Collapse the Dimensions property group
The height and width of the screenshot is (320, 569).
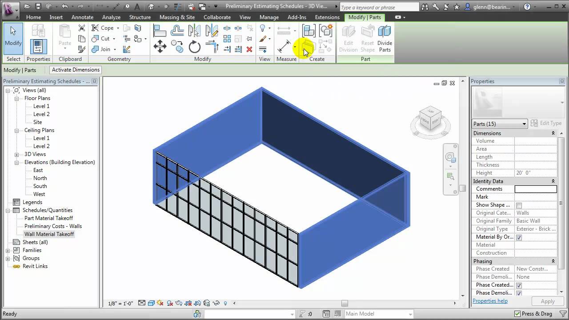[x=553, y=133]
